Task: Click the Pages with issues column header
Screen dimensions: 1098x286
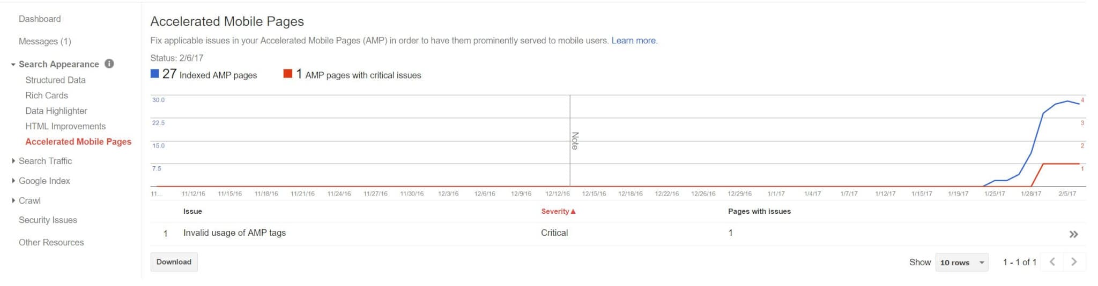Action: pyautogui.click(x=759, y=211)
